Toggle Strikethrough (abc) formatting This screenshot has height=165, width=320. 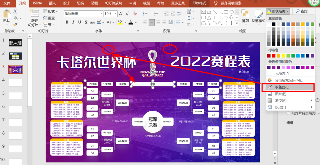tap(92, 22)
